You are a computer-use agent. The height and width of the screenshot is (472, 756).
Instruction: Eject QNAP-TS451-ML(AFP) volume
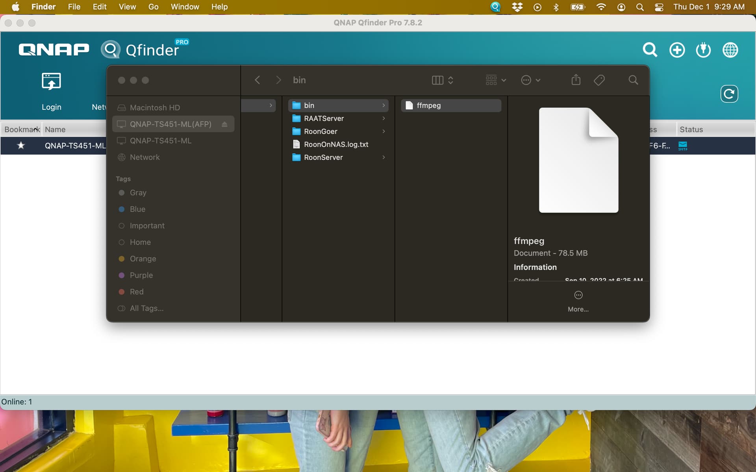tap(224, 124)
